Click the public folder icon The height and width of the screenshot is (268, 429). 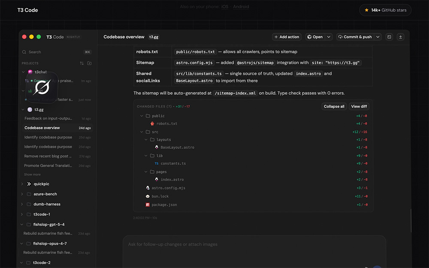click(148, 116)
